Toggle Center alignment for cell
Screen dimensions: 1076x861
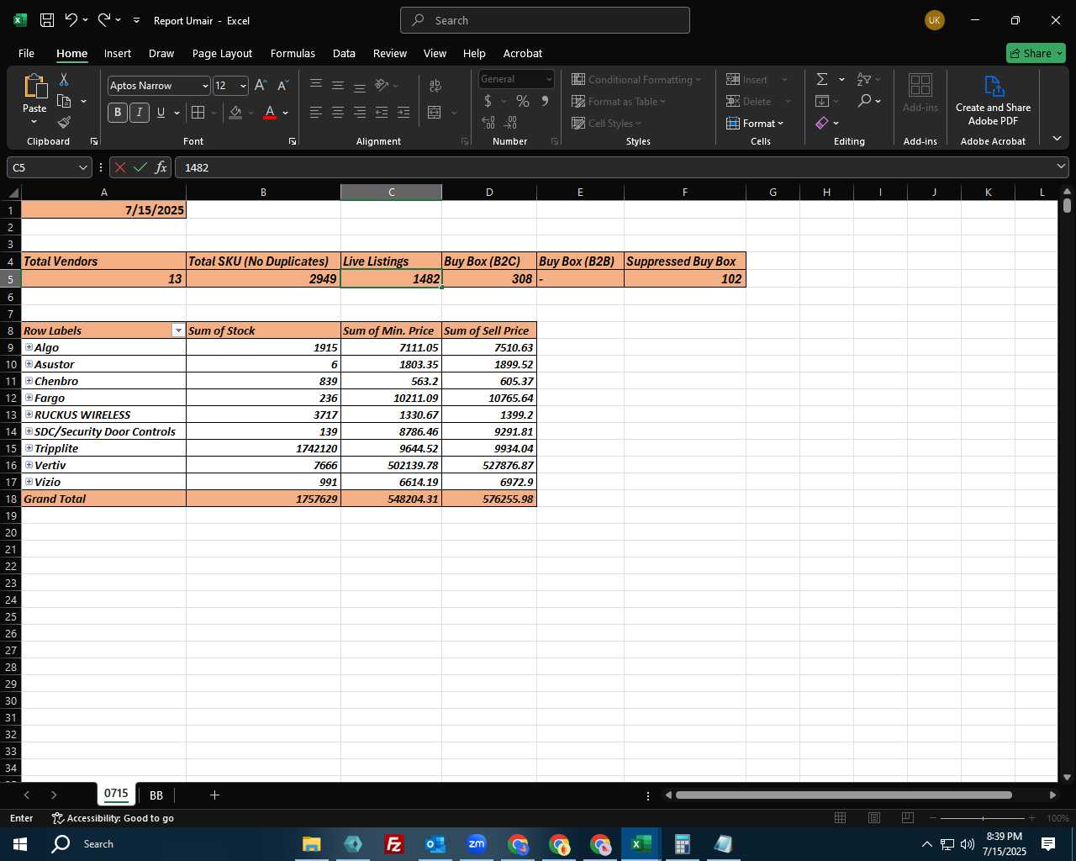(x=338, y=113)
